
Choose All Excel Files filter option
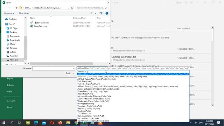point(133,74)
